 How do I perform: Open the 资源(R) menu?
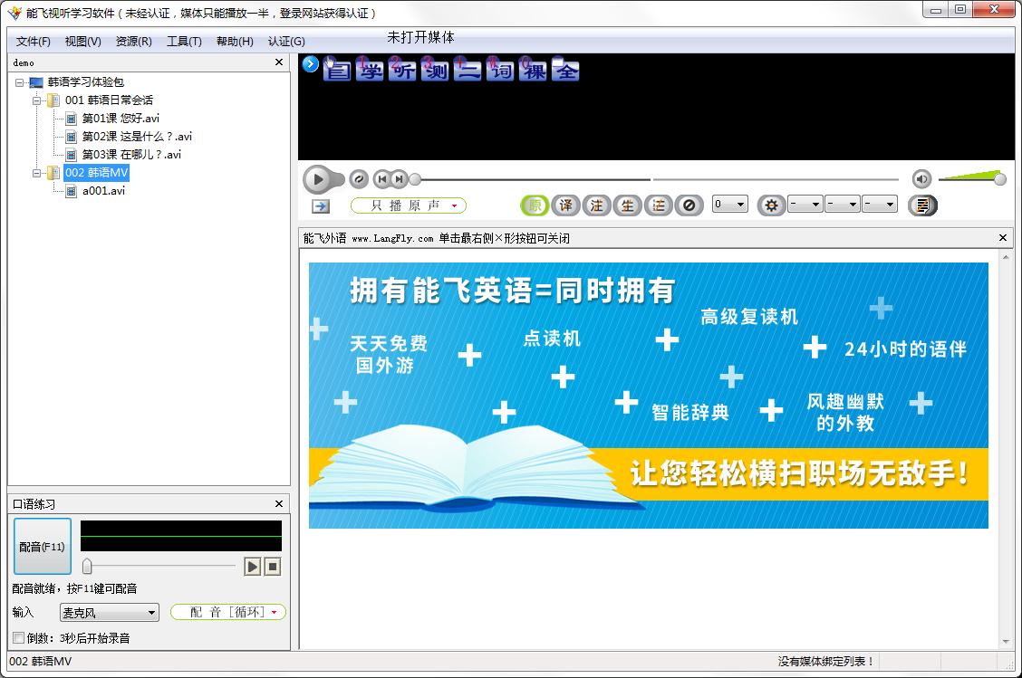click(133, 42)
